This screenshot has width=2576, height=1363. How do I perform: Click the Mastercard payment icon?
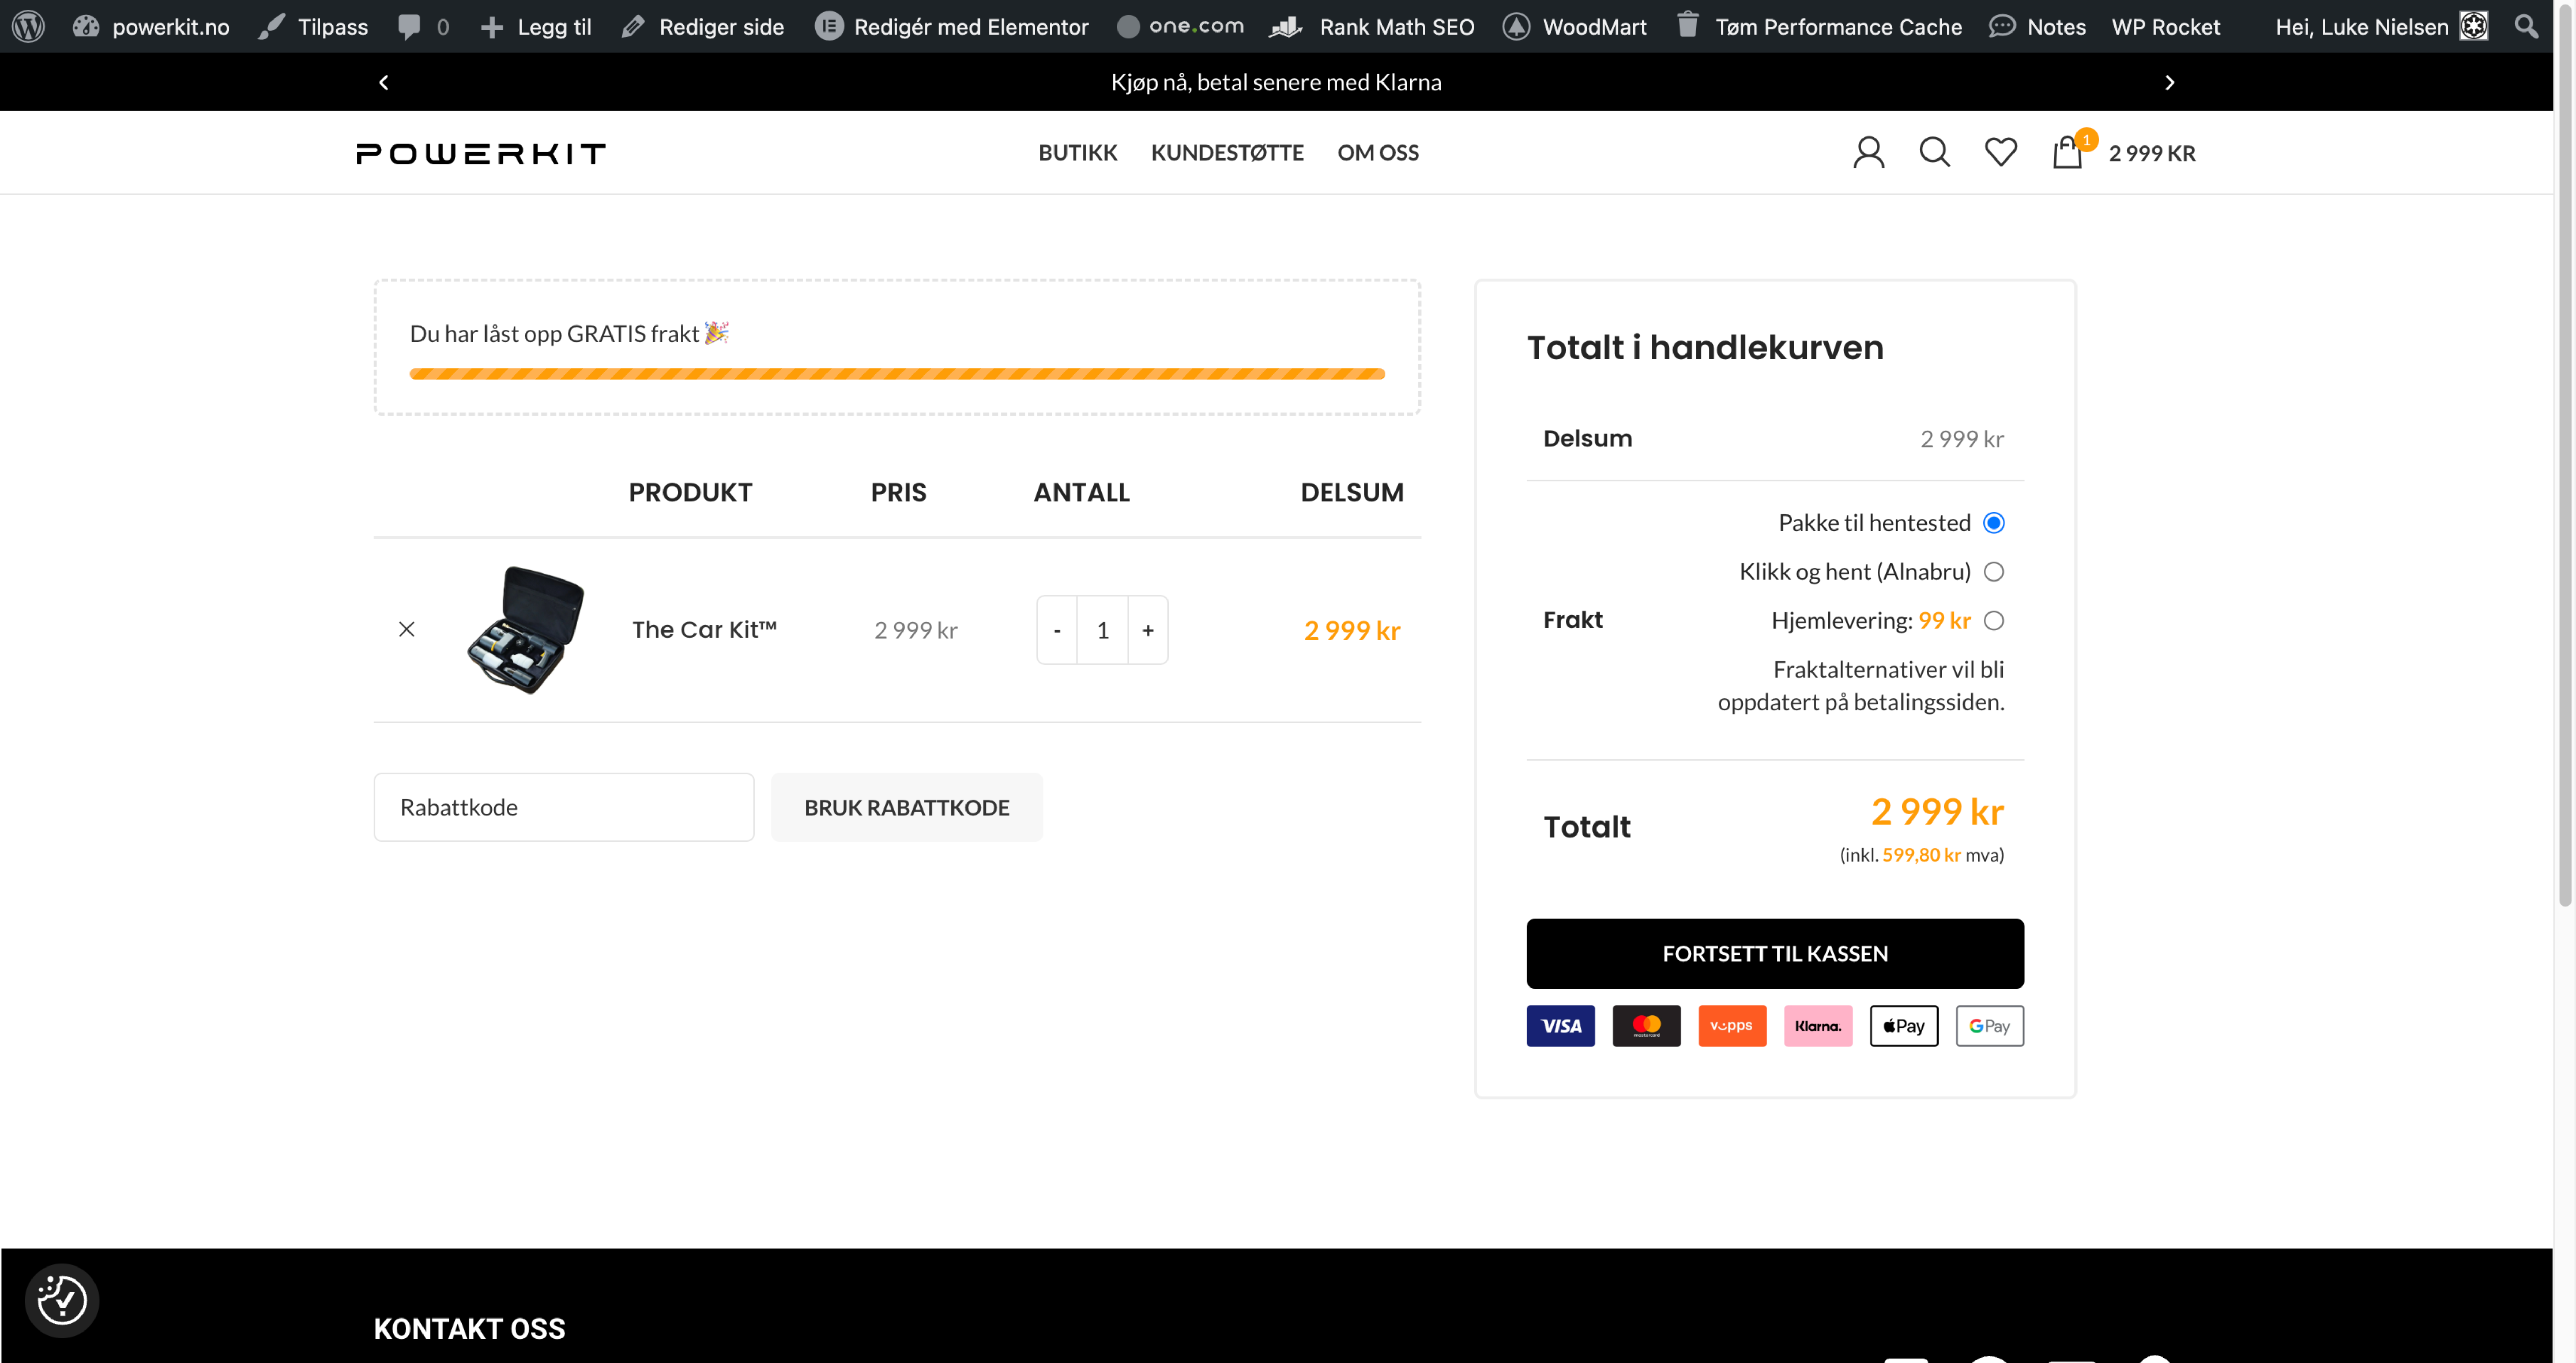[1646, 1026]
